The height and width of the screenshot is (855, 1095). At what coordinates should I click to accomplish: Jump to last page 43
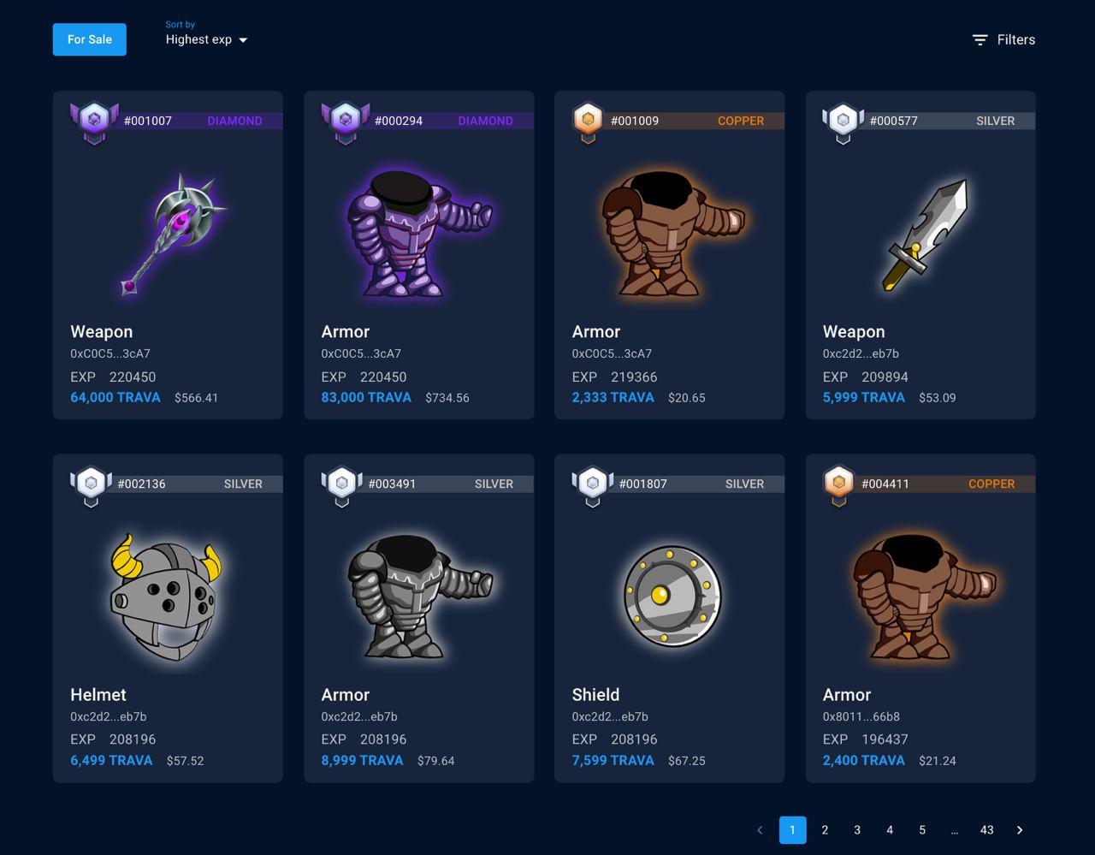click(986, 830)
